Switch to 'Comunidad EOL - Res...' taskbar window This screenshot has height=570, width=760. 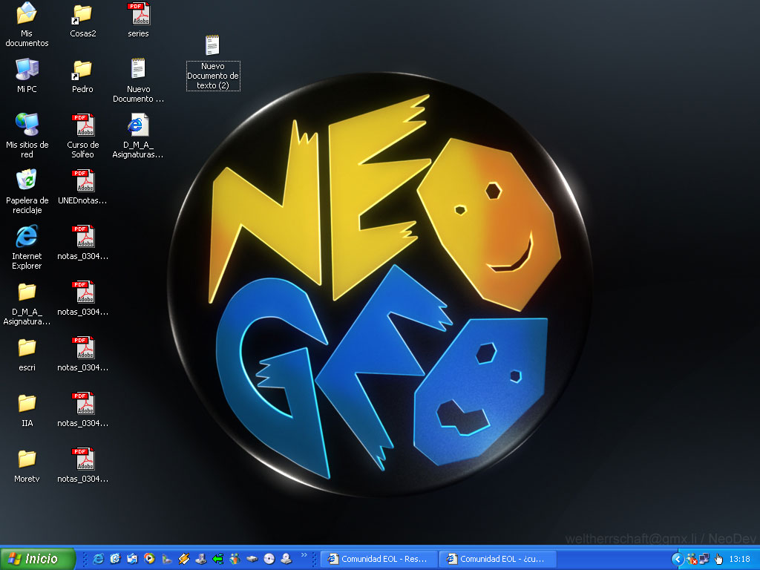(379, 559)
